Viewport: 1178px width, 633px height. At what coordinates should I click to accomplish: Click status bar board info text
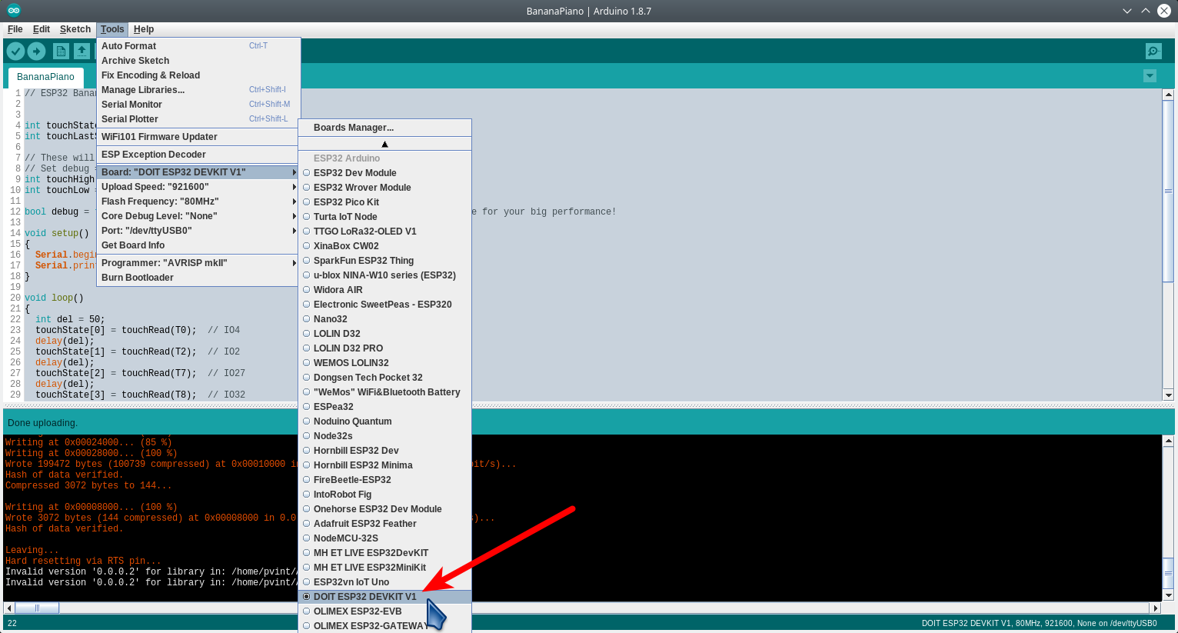tap(1039, 623)
